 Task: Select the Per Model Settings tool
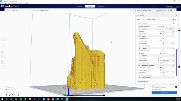click(x=2, y=57)
